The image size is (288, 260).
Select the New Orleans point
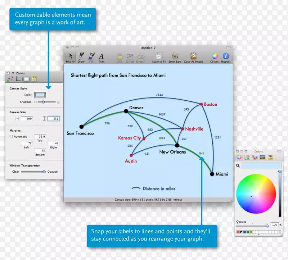click(177, 146)
